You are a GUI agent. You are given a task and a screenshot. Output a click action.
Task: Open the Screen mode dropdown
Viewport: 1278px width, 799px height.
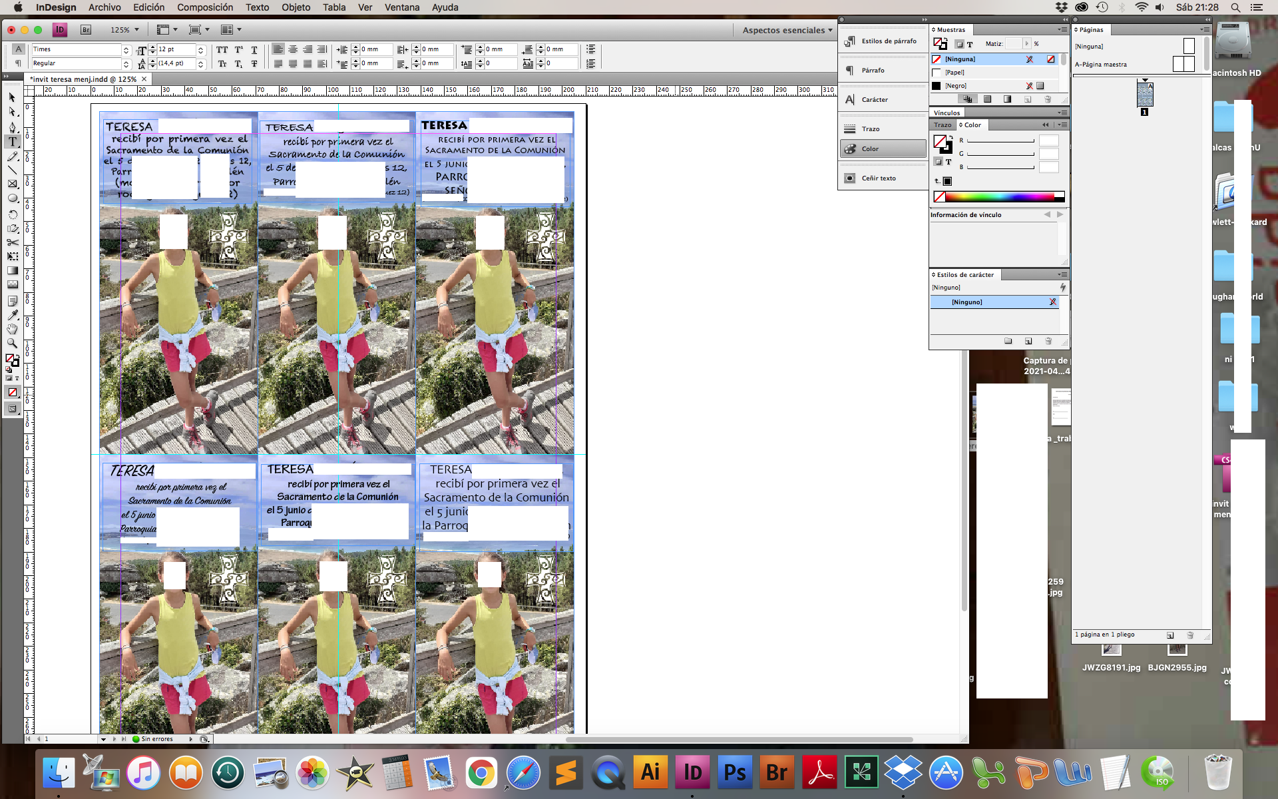[x=199, y=30]
